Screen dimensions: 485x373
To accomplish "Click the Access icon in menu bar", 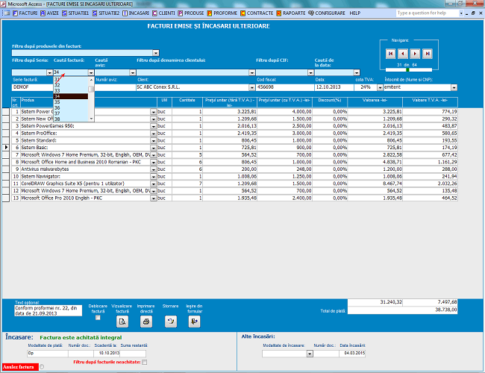I will tap(7, 13).
